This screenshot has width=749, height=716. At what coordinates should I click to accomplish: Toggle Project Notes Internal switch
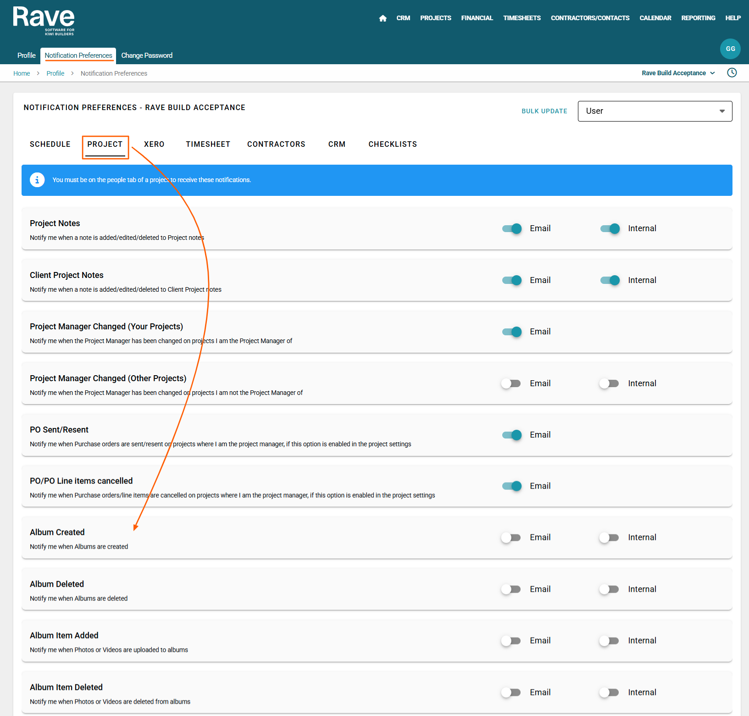coord(610,228)
